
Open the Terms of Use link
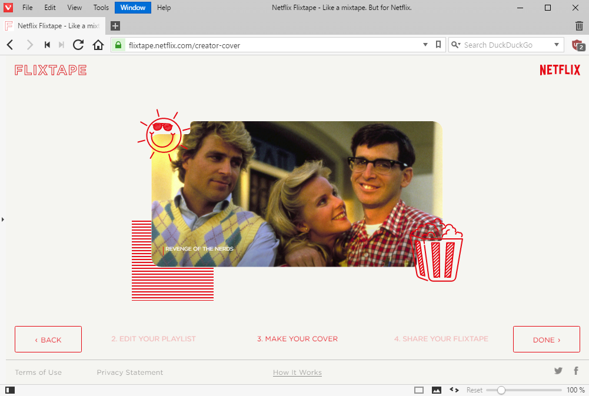coord(38,372)
